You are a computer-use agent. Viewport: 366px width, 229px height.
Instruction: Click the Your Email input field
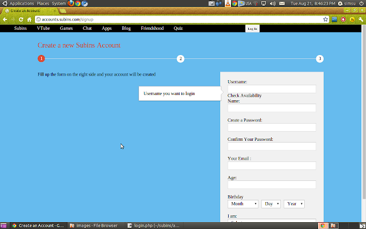(x=272, y=165)
